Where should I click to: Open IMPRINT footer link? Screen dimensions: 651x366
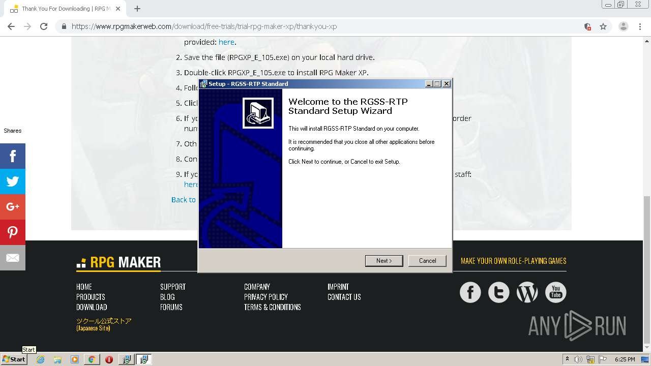click(338, 287)
